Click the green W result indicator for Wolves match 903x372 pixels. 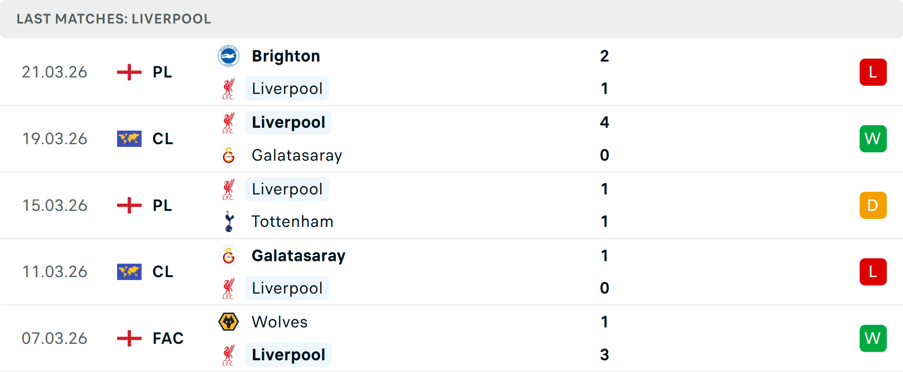873,338
